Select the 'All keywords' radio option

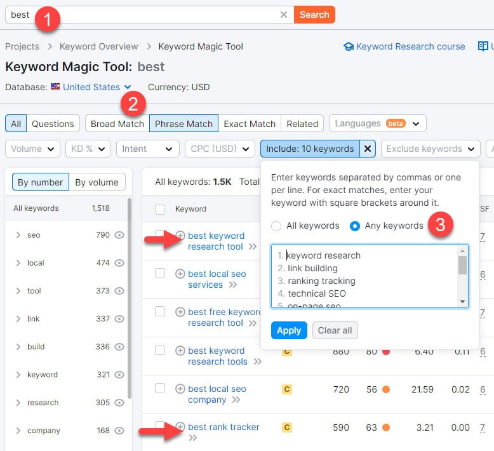(276, 226)
